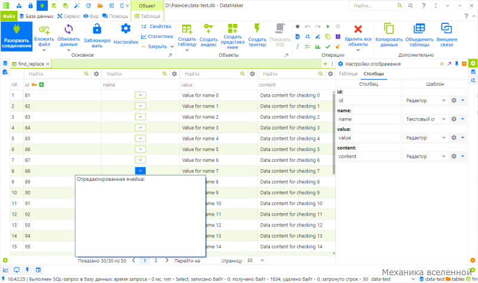The width and height of the screenshot is (478, 283).
Task: Go to page 2
Action: [156, 260]
